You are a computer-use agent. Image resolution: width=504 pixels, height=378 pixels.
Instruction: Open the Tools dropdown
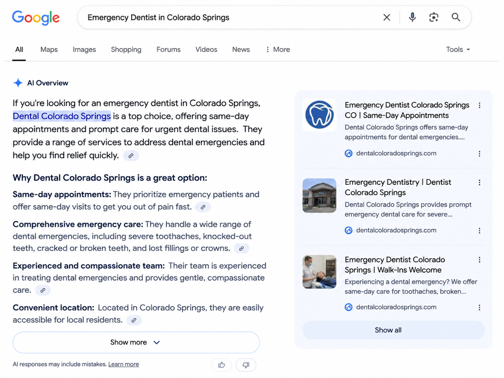click(x=458, y=50)
